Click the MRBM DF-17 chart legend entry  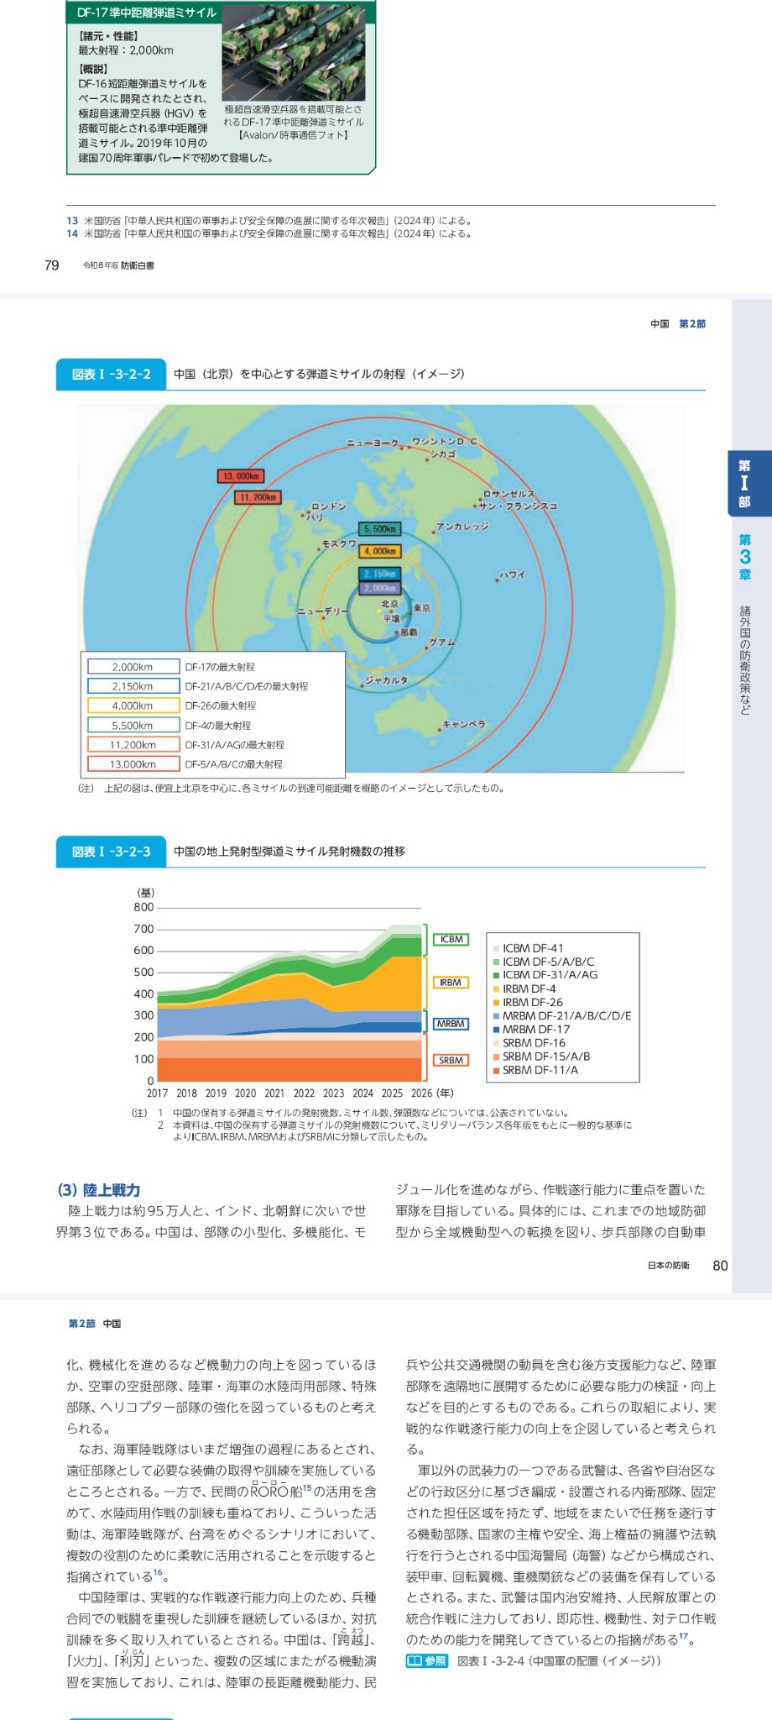[531, 1030]
